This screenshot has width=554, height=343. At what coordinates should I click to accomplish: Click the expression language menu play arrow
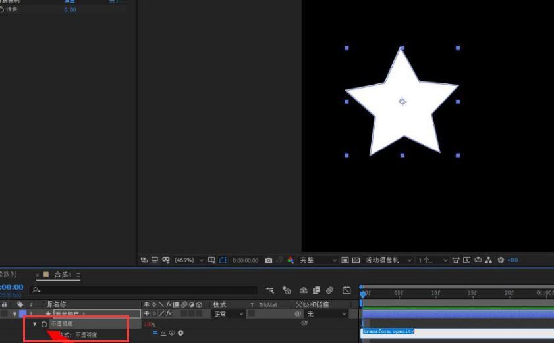(x=180, y=333)
